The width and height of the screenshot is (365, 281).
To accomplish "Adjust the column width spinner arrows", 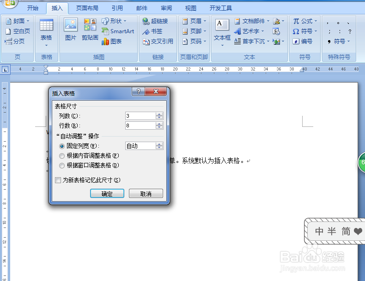I will click(x=159, y=146).
